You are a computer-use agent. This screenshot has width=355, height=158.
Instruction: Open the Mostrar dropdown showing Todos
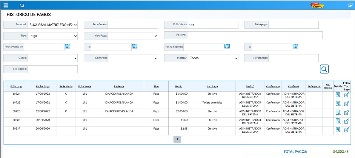[x=213, y=58]
